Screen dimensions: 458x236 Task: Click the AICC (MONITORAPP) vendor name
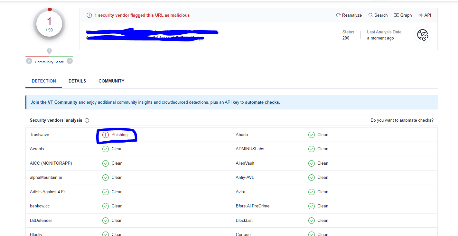coord(51,163)
